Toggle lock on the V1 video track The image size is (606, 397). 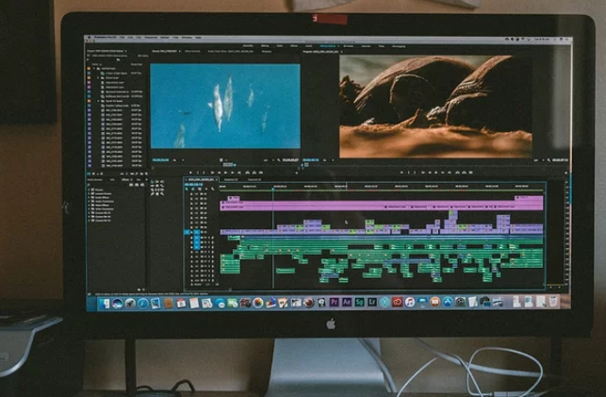coord(191,232)
